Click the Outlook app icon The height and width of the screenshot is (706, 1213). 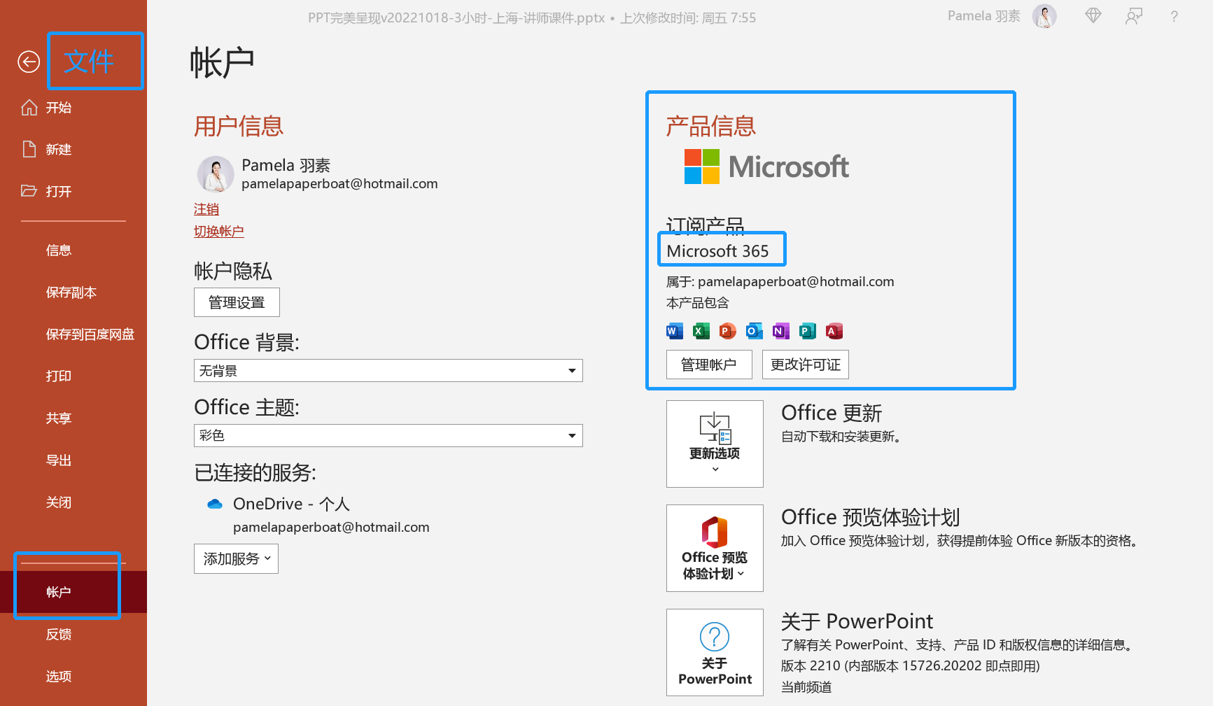pyautogui.click(x=755, y=331)
